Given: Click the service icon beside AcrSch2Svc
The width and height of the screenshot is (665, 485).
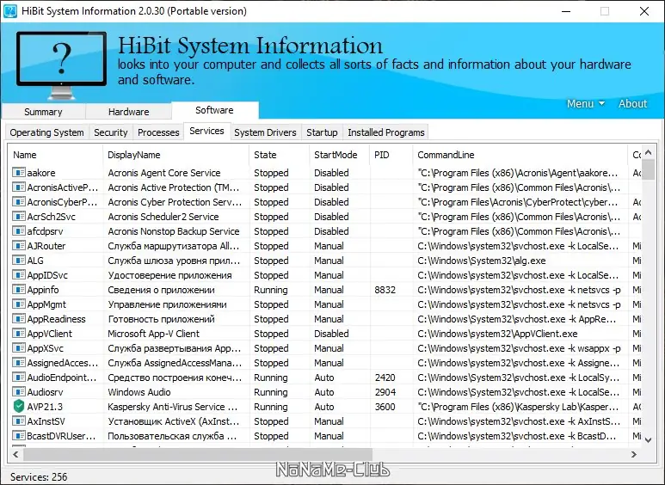Looking at the screenshot, I should (19, 217).
